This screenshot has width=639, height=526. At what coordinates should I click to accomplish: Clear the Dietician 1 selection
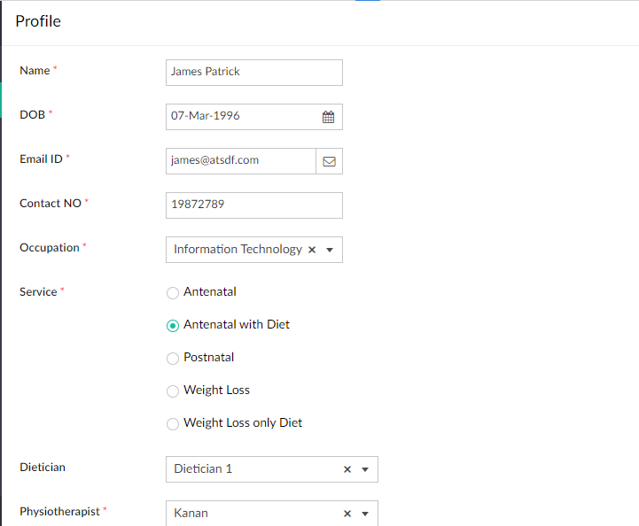coord(347,469)
